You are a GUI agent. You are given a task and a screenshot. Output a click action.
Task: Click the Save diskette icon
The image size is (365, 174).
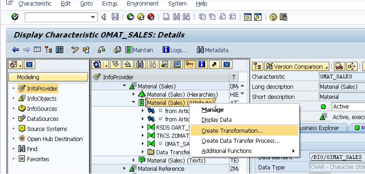point(115,17)
